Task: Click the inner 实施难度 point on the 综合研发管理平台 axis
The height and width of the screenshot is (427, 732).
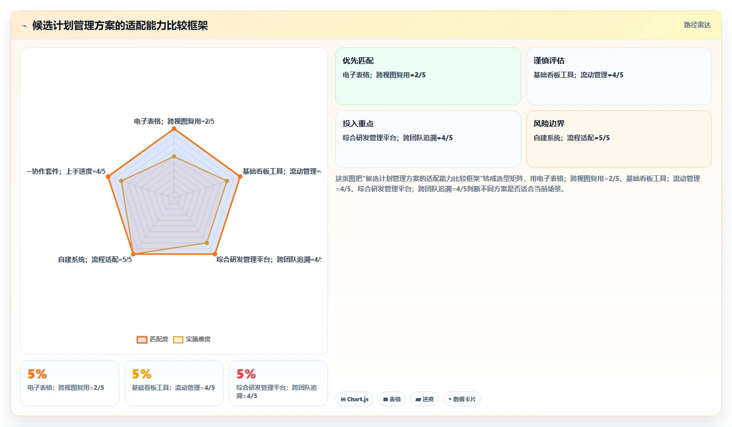Action: (x=207, y=242)
